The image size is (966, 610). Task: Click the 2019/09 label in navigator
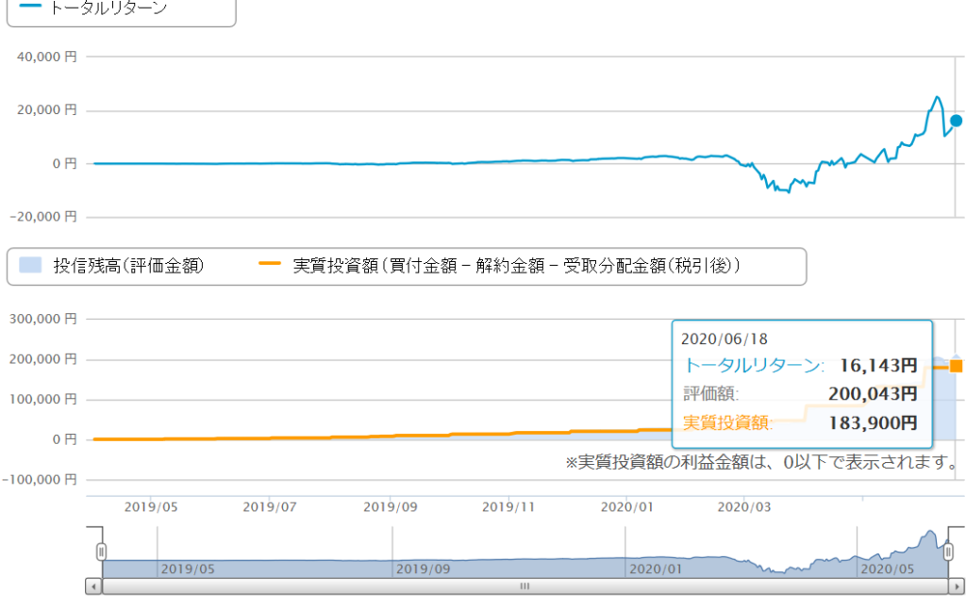click(x=424, y=569)
